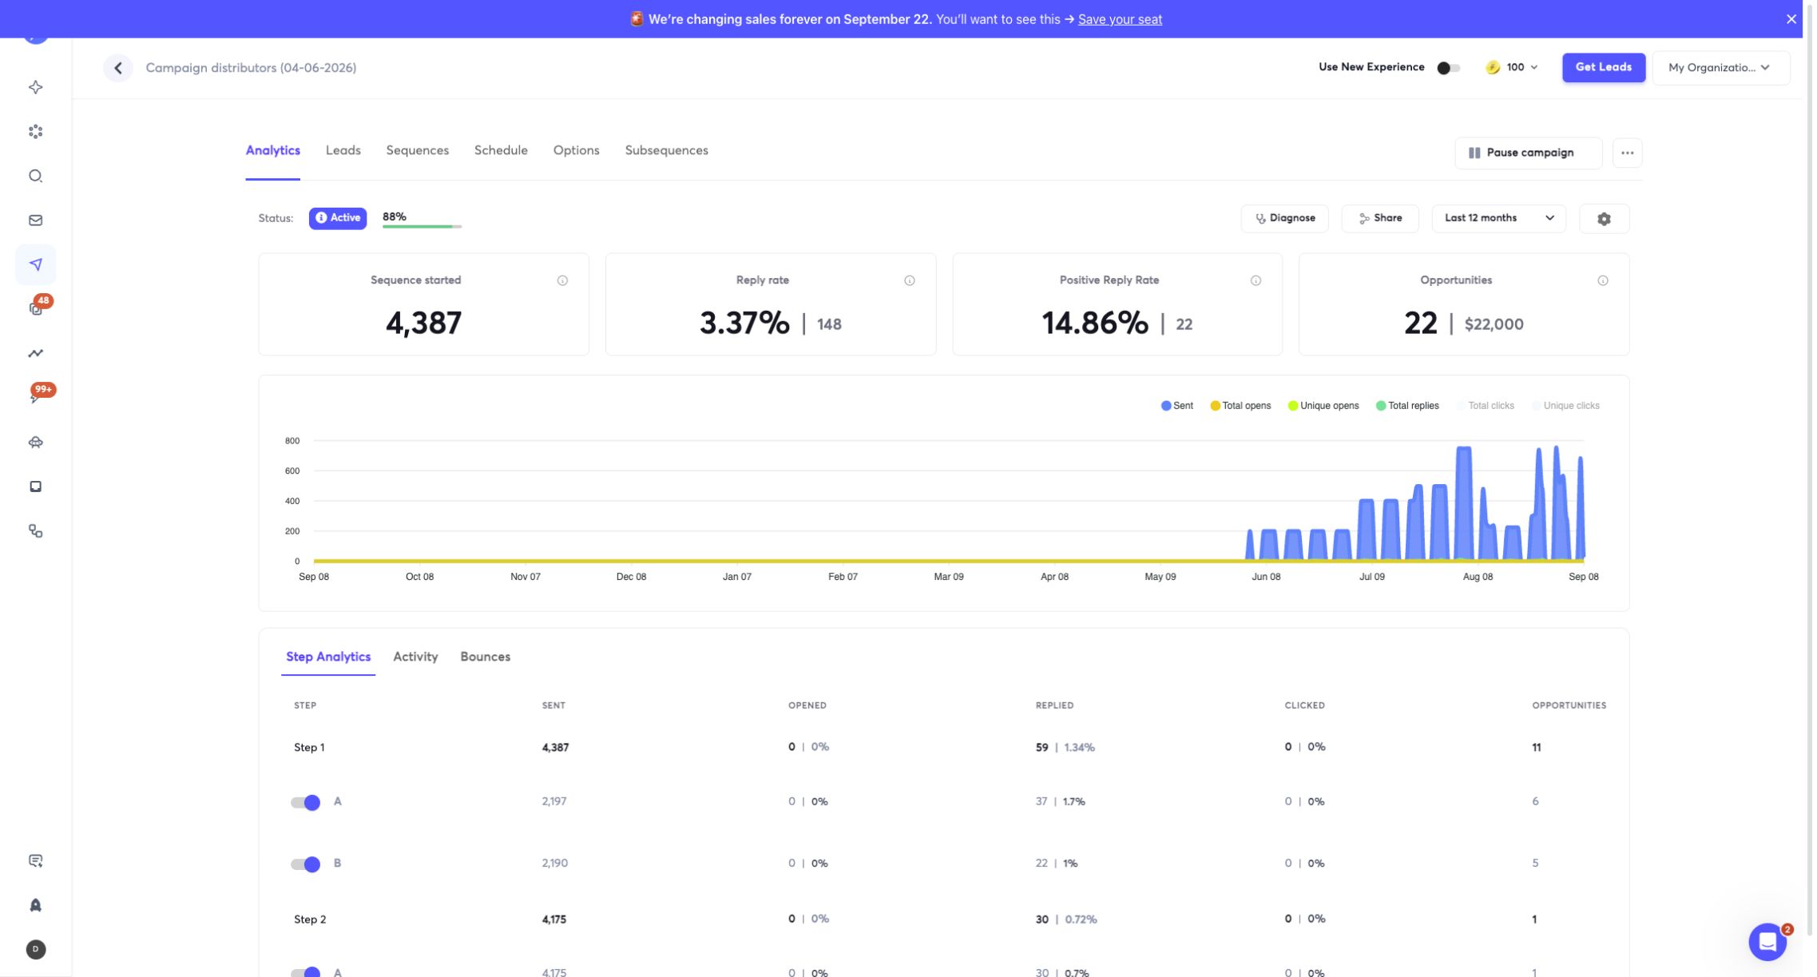Screen dimensions: 1817x977
Task: Click the 4,387 sent value for Step 1
Action: (x=555, y=748)
